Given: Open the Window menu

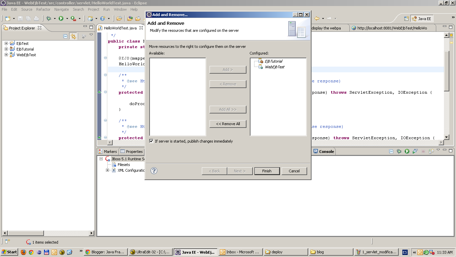Looking at the screenshot, I should (x=120, y=9).
